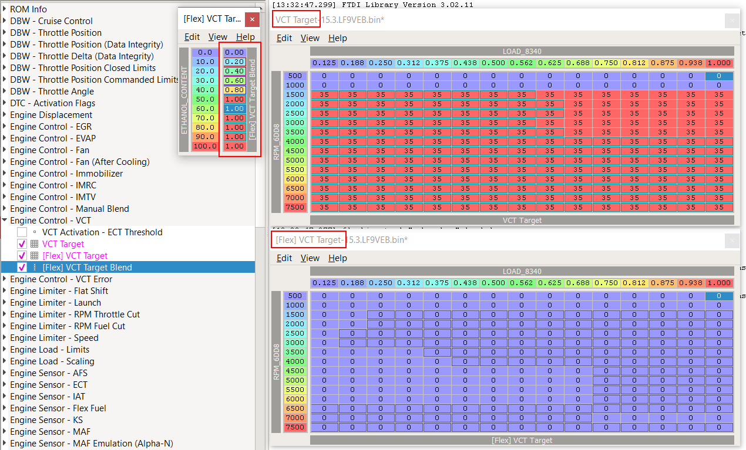Select highlighted blend value at ethanol 60.0

(x=234, y=109)
